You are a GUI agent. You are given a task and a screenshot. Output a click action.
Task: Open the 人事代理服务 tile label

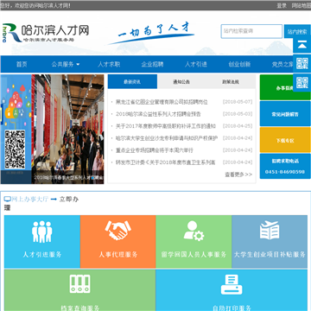[118, 255]
